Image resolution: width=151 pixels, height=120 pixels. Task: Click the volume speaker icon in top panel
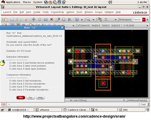coord(110,2)
